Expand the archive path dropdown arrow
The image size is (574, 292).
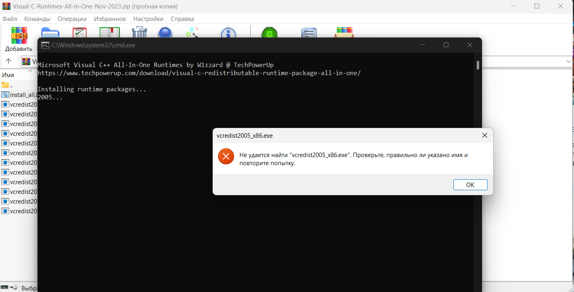pos(568,61)
